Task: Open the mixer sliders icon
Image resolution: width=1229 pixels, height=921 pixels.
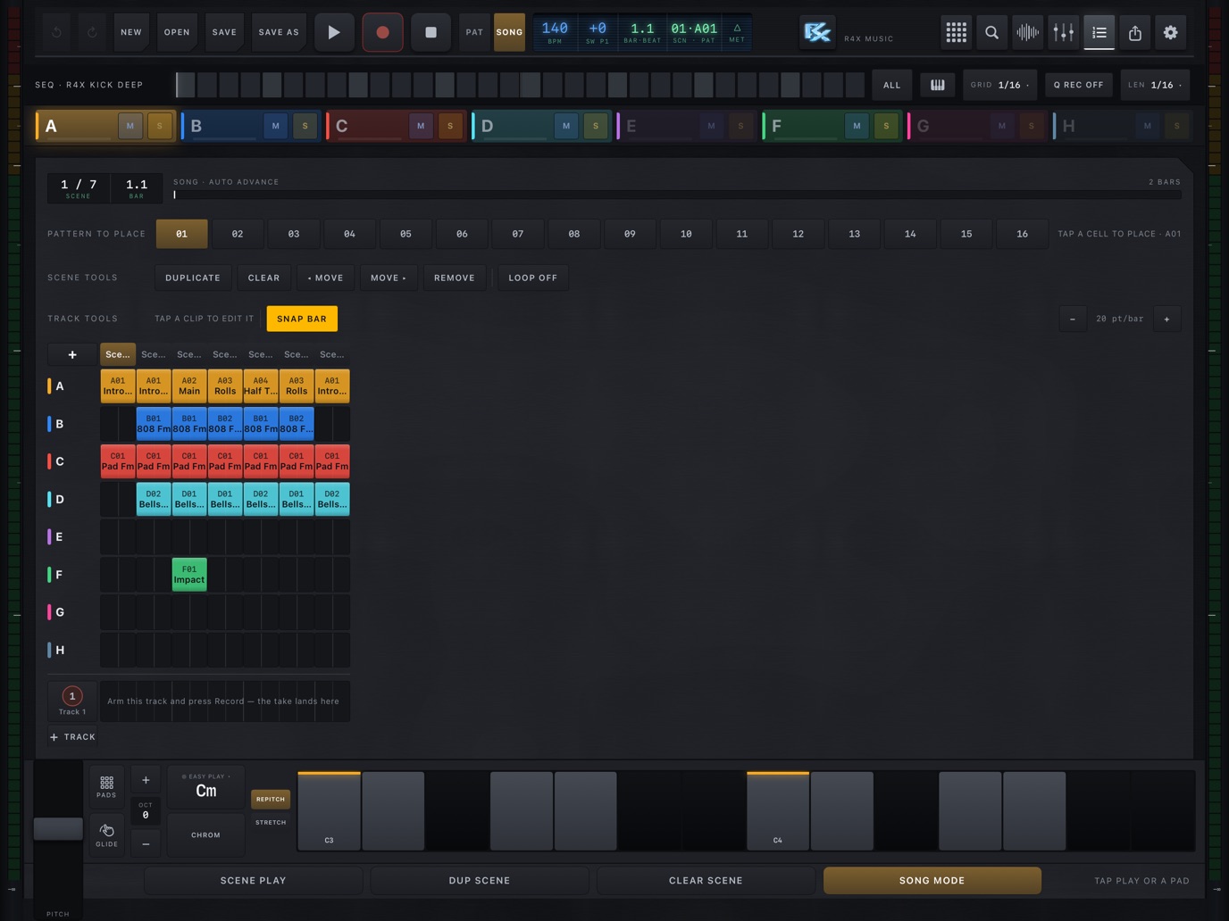Action: [1063, 32]
